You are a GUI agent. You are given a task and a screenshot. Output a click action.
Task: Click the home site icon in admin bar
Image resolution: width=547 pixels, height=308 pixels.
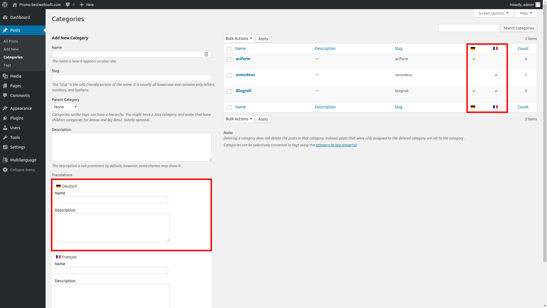[15, 5]
